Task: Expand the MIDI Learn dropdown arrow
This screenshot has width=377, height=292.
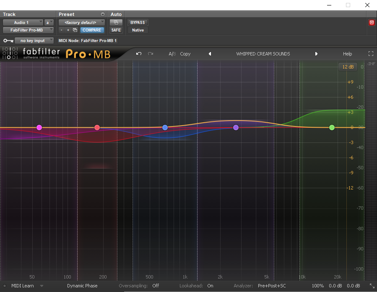Action: (x=42, y=286)
